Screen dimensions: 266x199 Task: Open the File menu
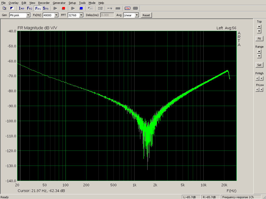[3, 3]
